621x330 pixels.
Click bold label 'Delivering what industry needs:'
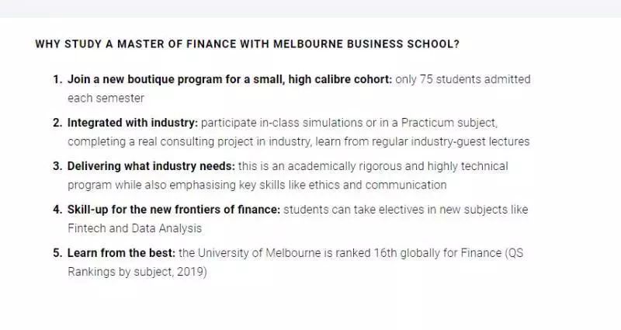coord(151,166)
